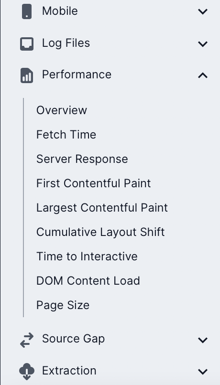Open the Performance Overview page
Viewport: 220px width, 385px height.
[62, 110]
